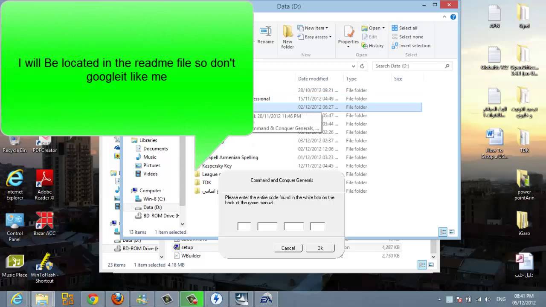Open Control Panel desktop icon
The height and width of the screenshot is (307, 546).
point(15,227)
